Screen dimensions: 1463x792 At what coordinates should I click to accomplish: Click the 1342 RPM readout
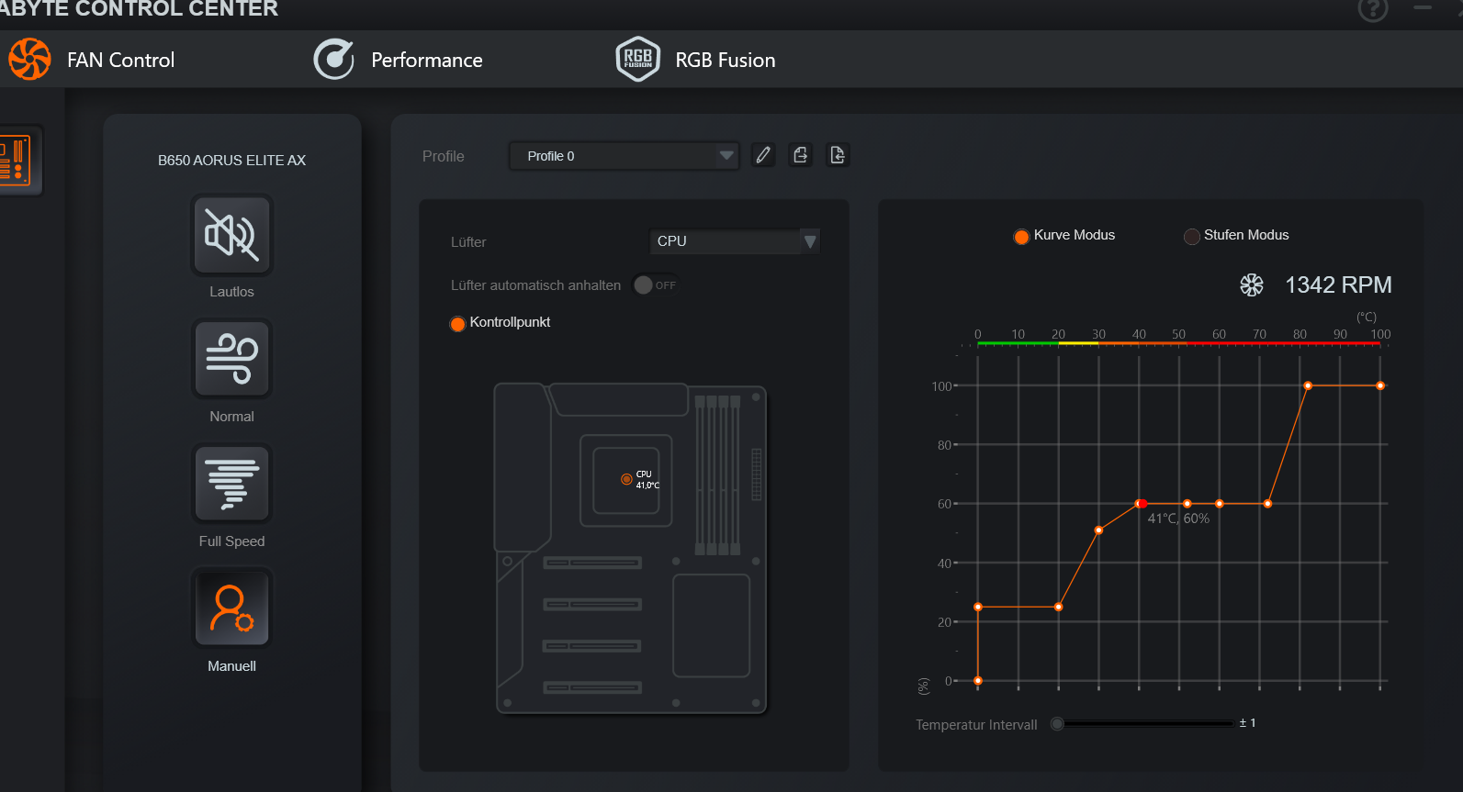[x=1338, y=285]
